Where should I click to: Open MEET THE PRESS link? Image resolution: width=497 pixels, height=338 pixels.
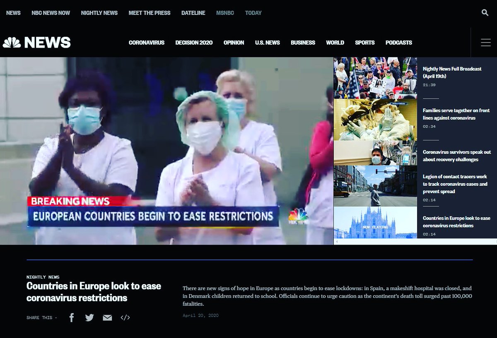(150, 13)
